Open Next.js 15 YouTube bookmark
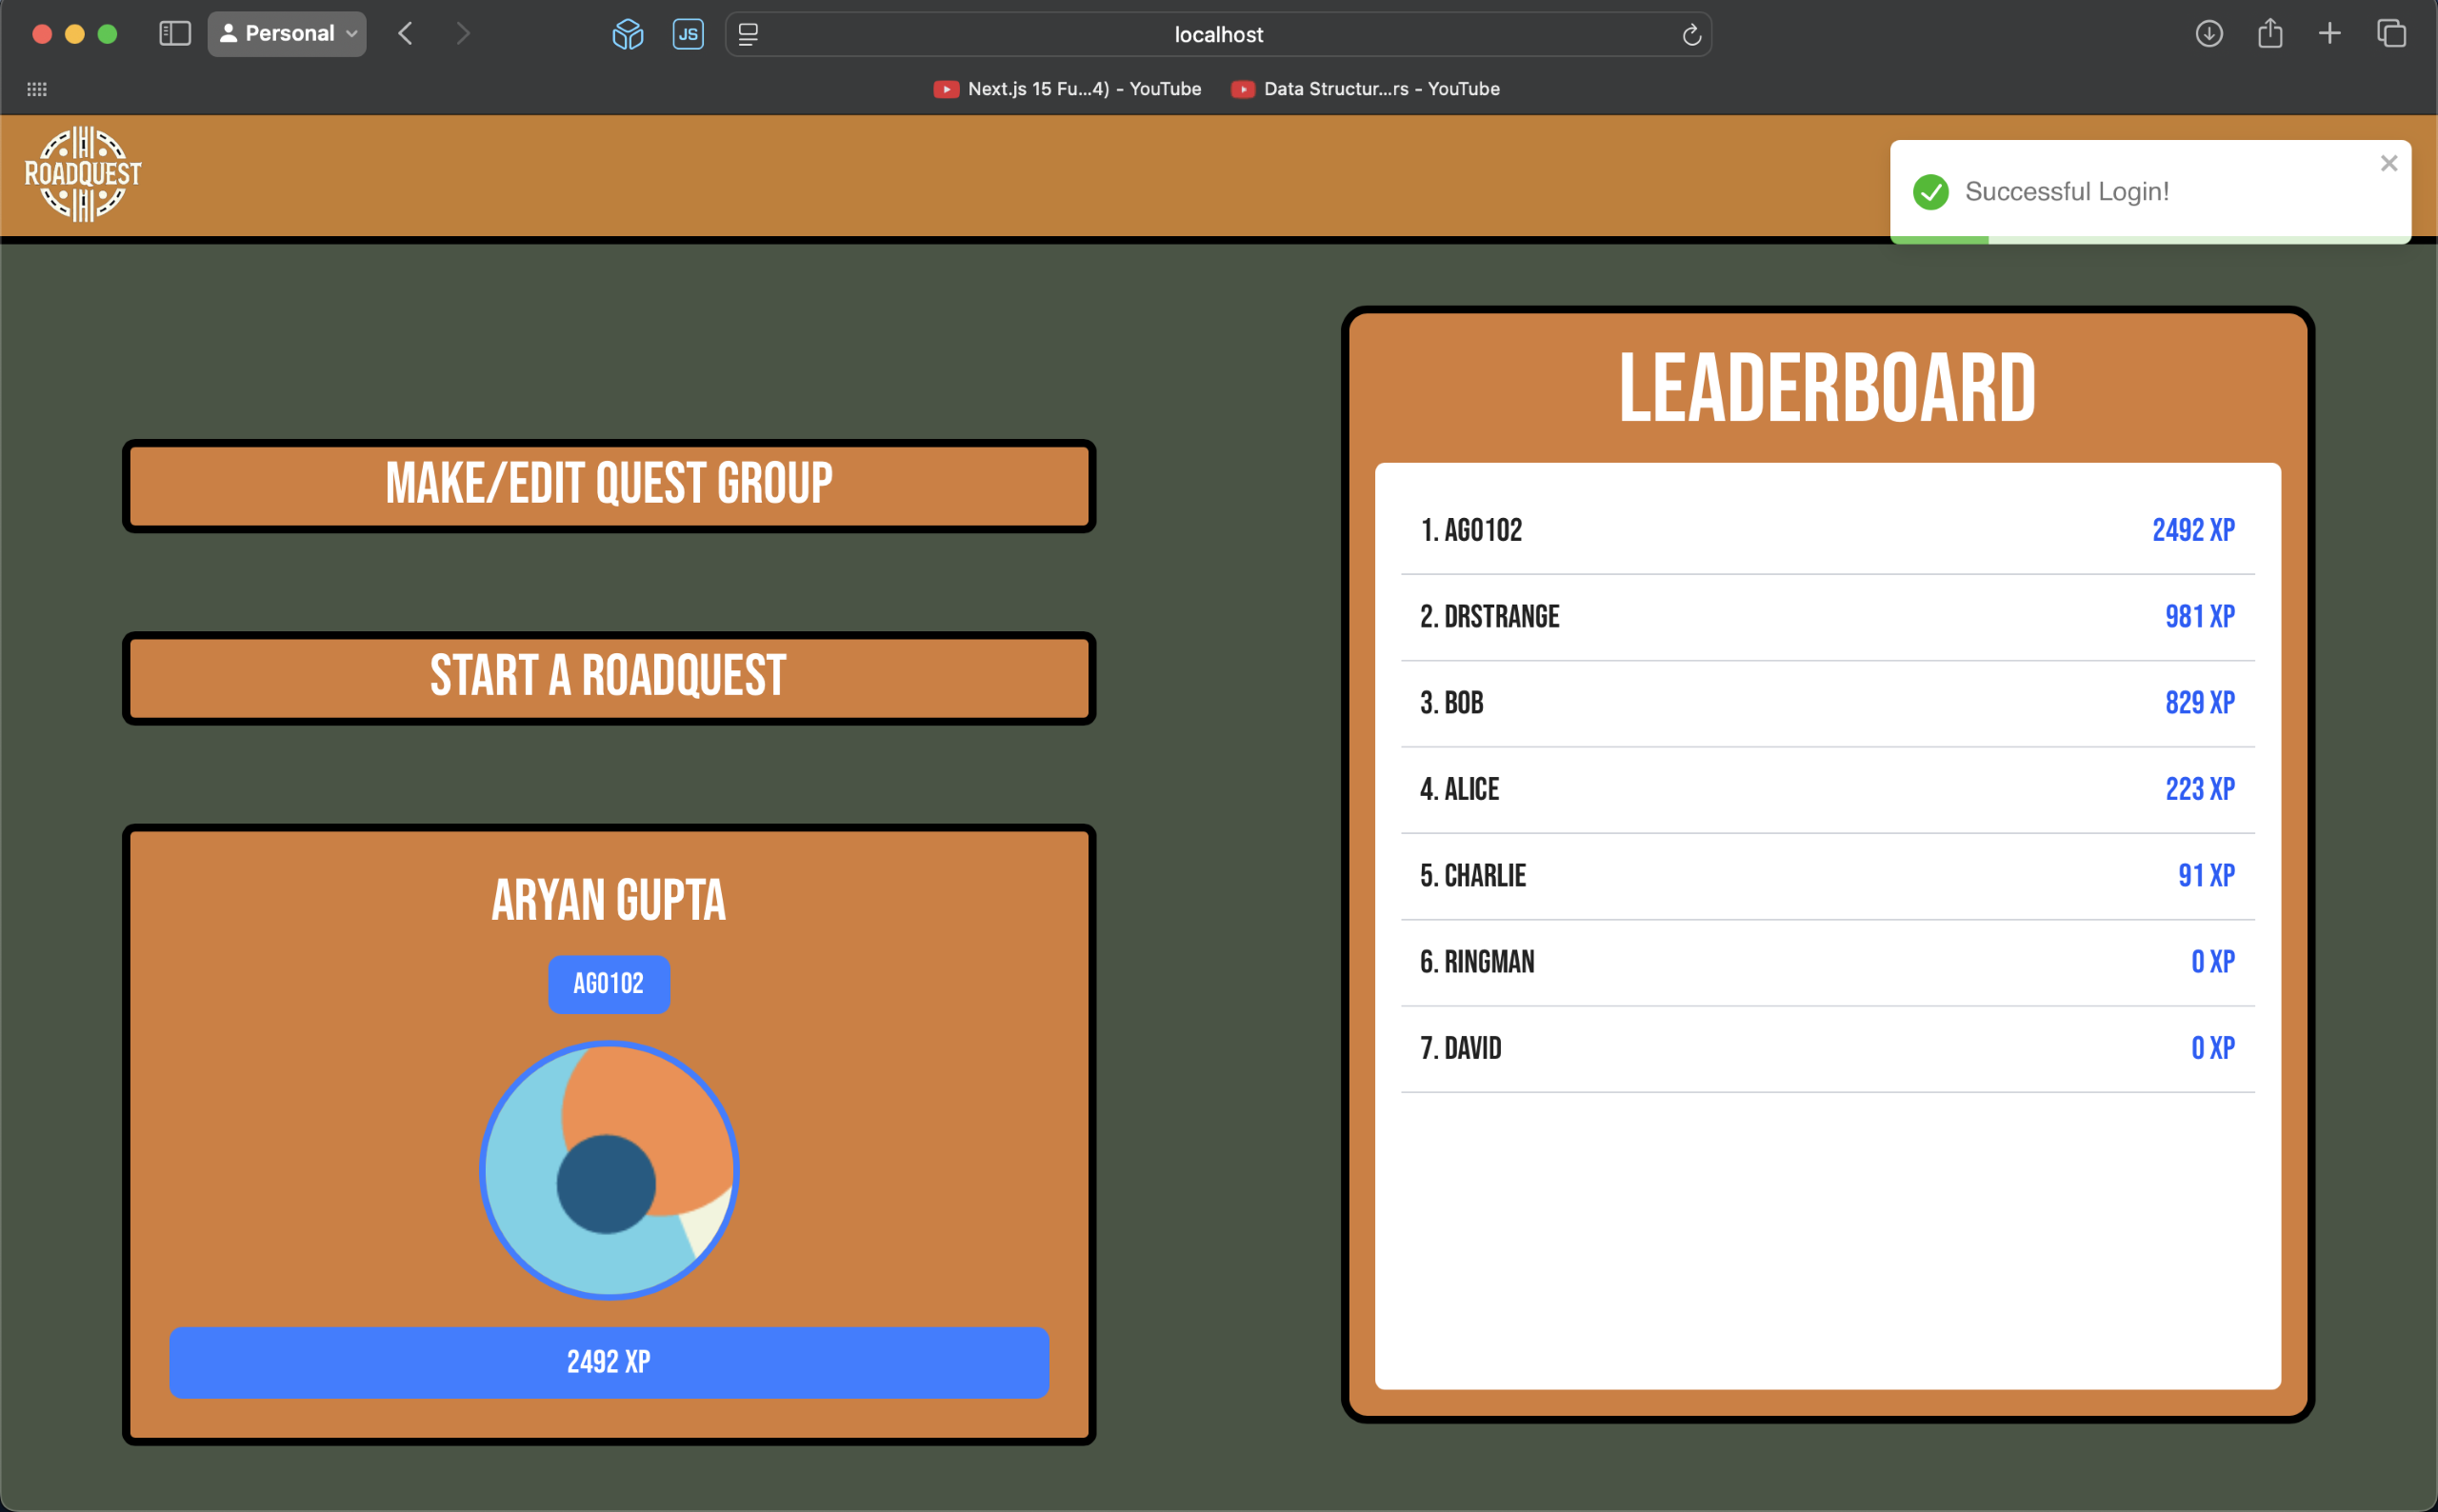 (x=1067, y=89)
